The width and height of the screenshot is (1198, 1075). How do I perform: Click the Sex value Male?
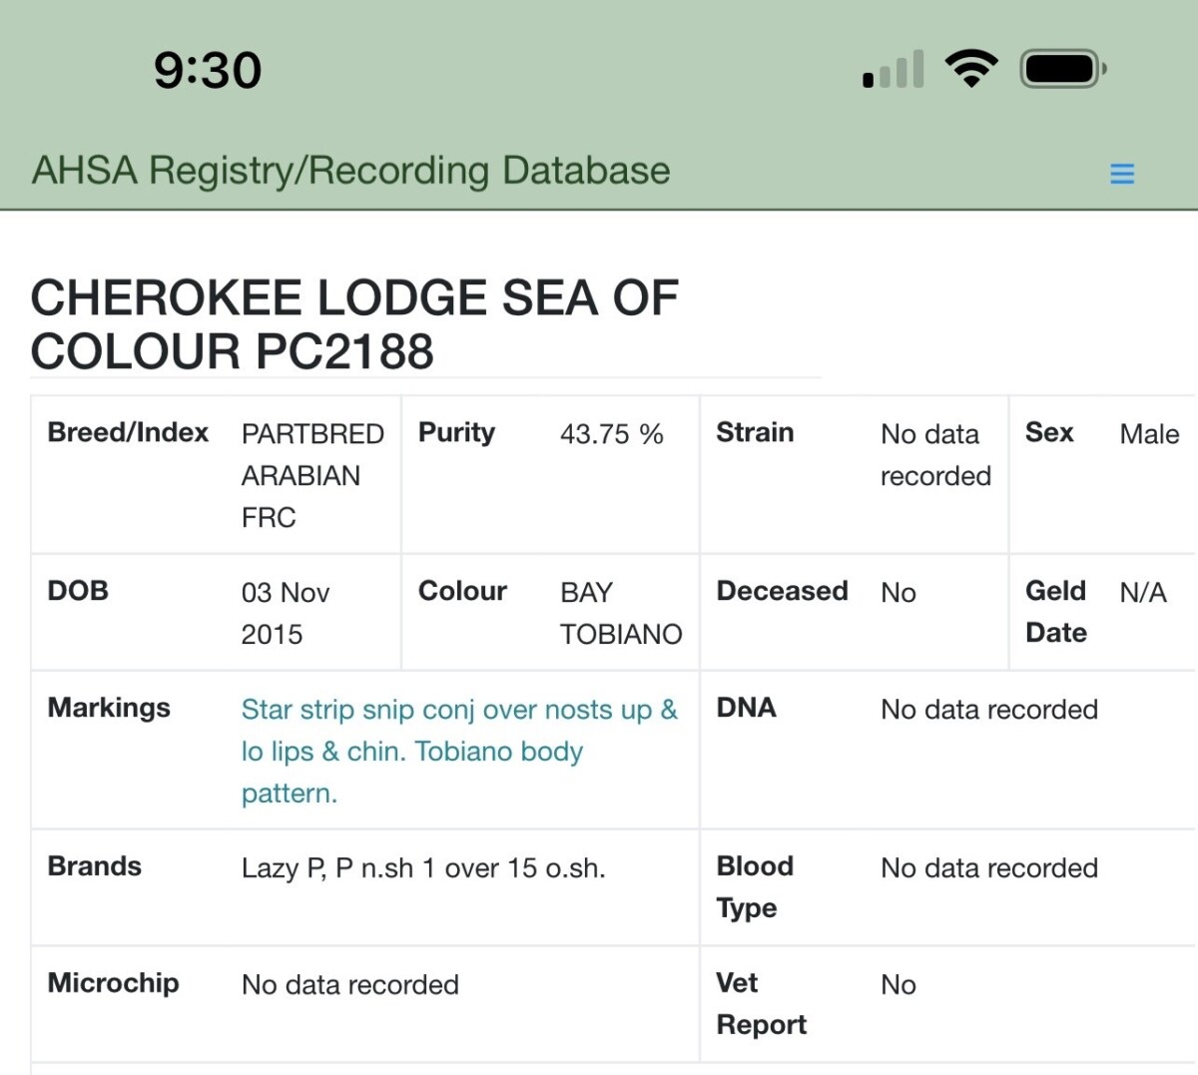click(1149, 434)
